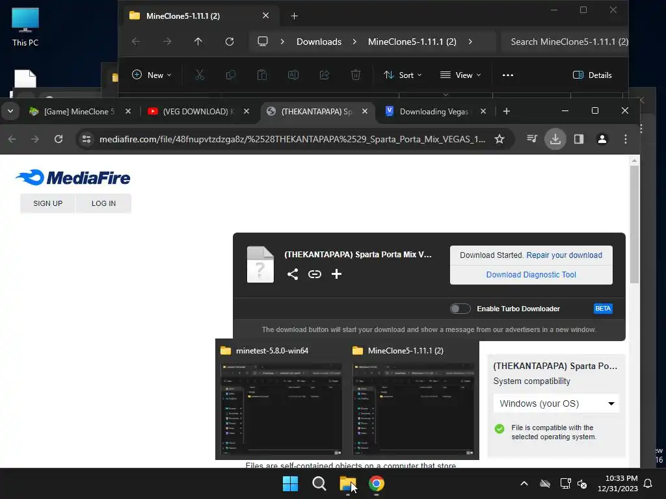Open Chrome three-dot menu
The height and width of the screenshot is (499, 666).
625,139
